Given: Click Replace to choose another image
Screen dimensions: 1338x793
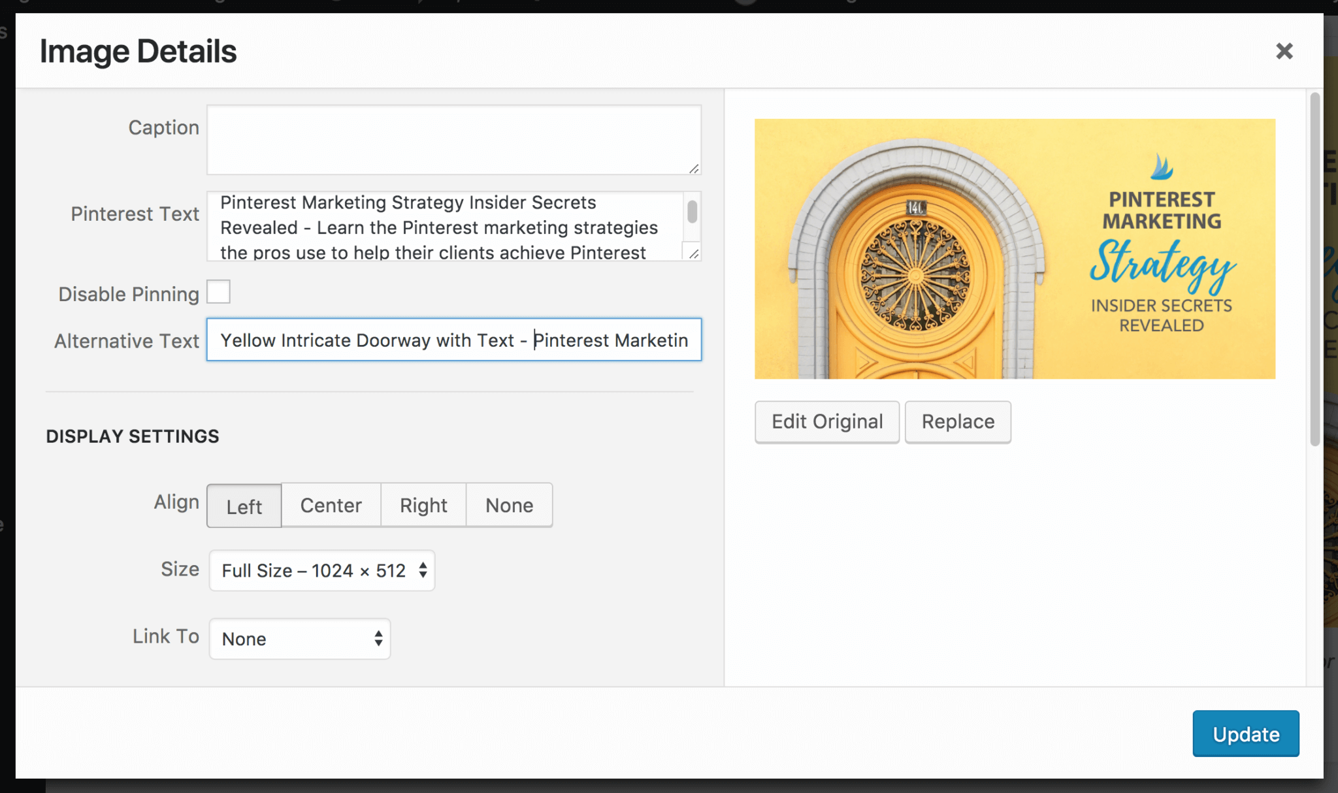Looking at the screenshot, I should point(958,421).
